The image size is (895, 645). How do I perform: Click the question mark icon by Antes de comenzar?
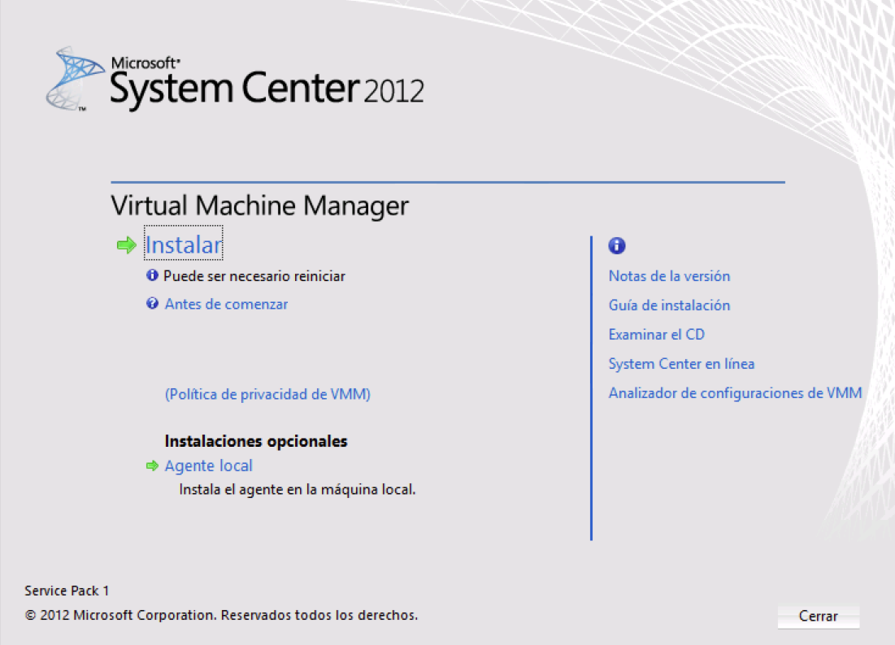(152, 303)
